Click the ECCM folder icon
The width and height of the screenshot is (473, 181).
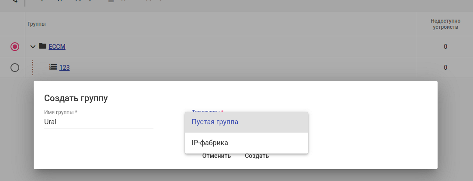(42, 46)
